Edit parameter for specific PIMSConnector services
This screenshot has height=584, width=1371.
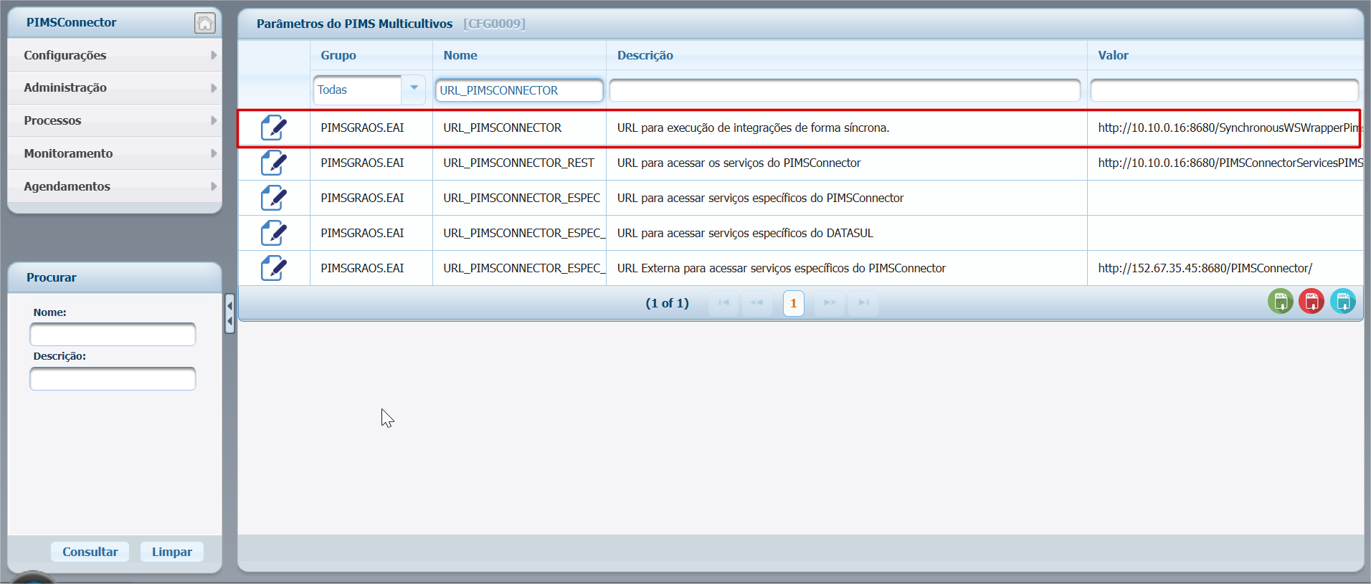click(273, 198)
